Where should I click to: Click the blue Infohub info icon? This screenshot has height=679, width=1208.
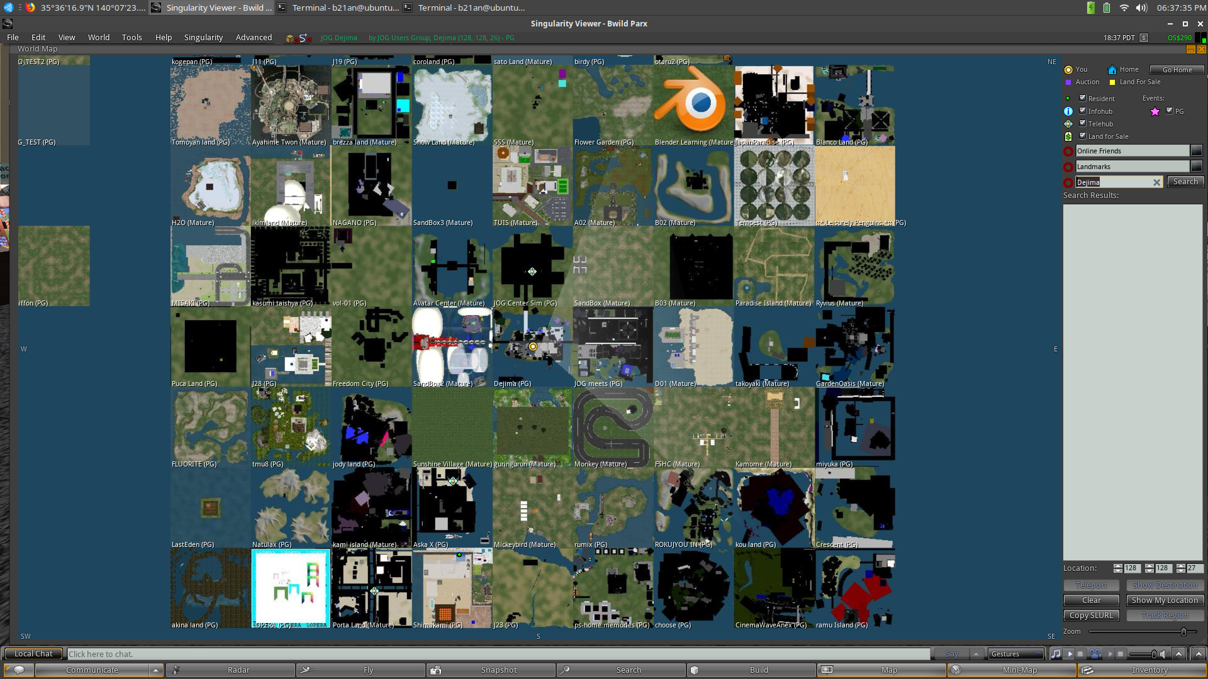[x=1068, y=111]
